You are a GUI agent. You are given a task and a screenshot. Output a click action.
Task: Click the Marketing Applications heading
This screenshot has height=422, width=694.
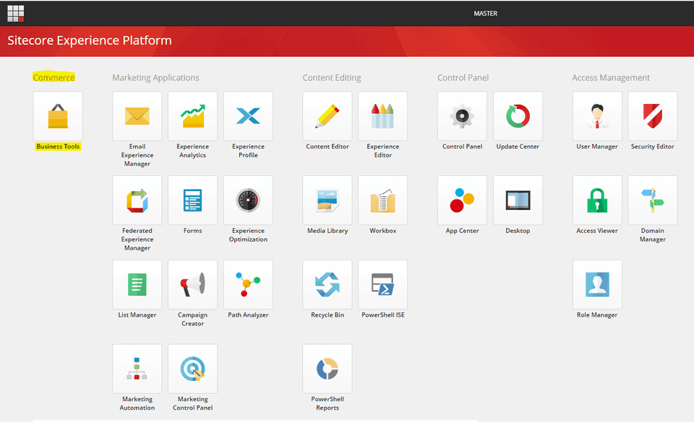[x=156, y=78]
